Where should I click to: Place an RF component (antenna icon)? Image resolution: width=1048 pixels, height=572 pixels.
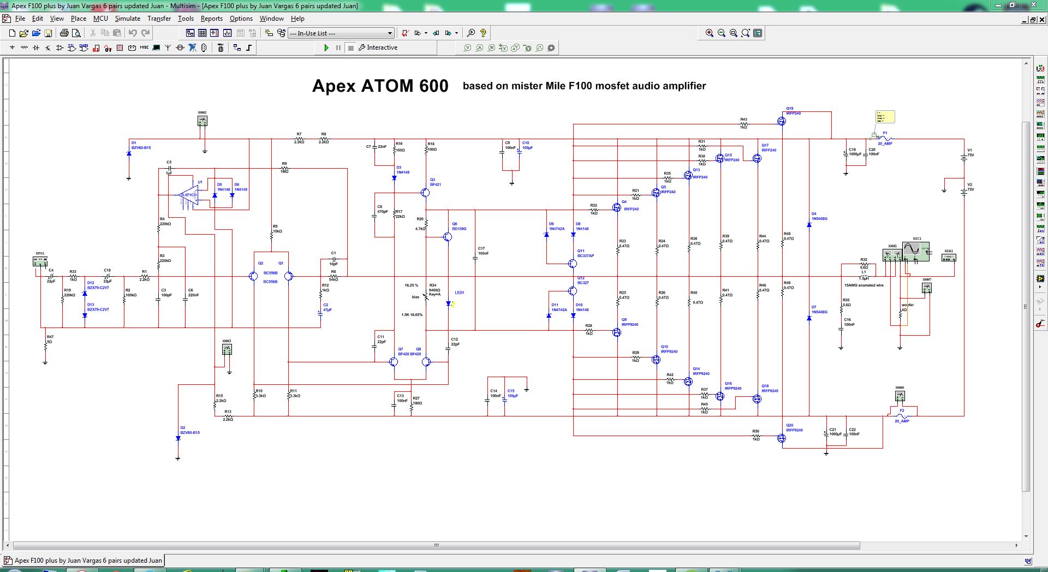click(x=168, y=47)
